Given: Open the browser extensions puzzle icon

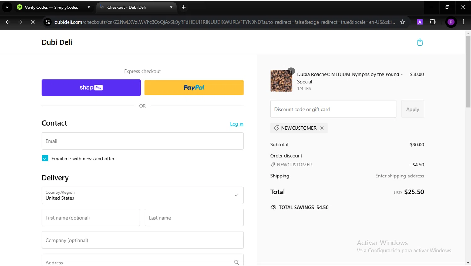Looking at the screenshot, I should point(433,22).
